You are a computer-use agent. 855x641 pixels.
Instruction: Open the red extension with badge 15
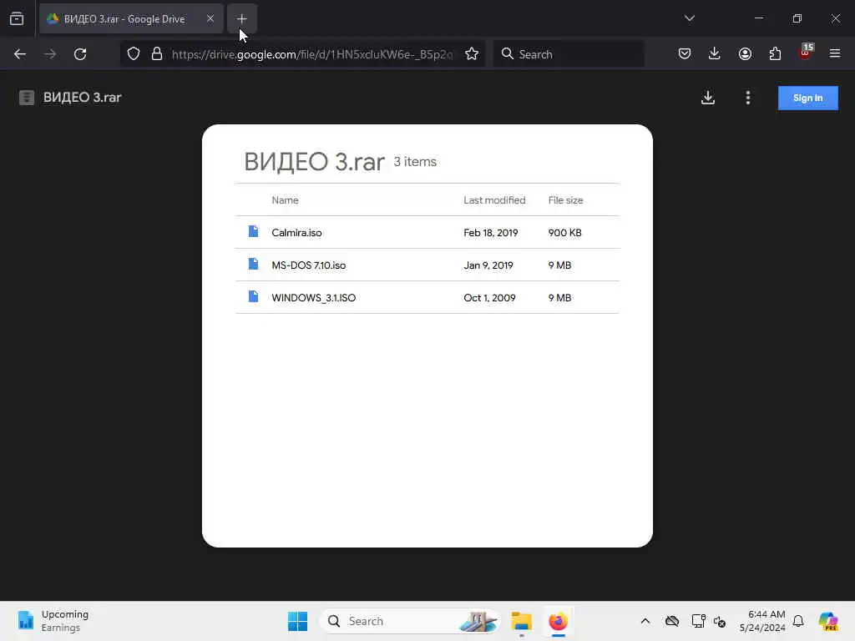[806, 53]
